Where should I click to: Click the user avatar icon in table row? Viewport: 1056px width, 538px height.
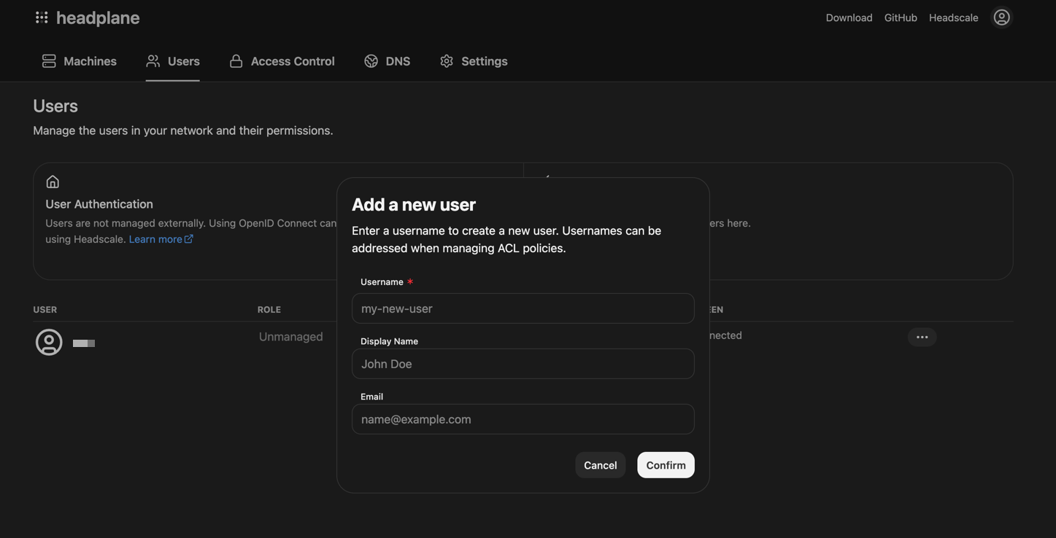pos(49,342)
